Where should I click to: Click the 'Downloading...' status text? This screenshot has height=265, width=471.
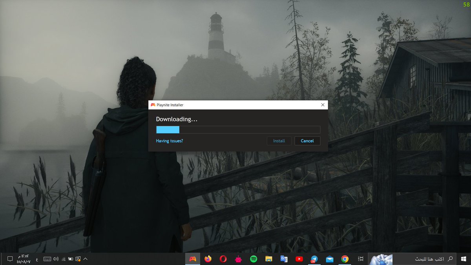point(177,119)
